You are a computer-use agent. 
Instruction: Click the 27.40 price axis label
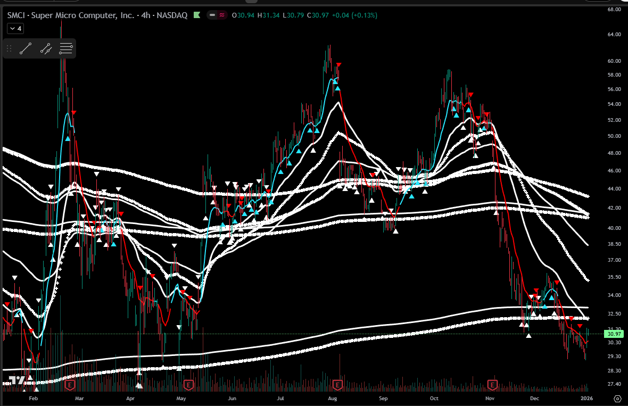[614, 384]
